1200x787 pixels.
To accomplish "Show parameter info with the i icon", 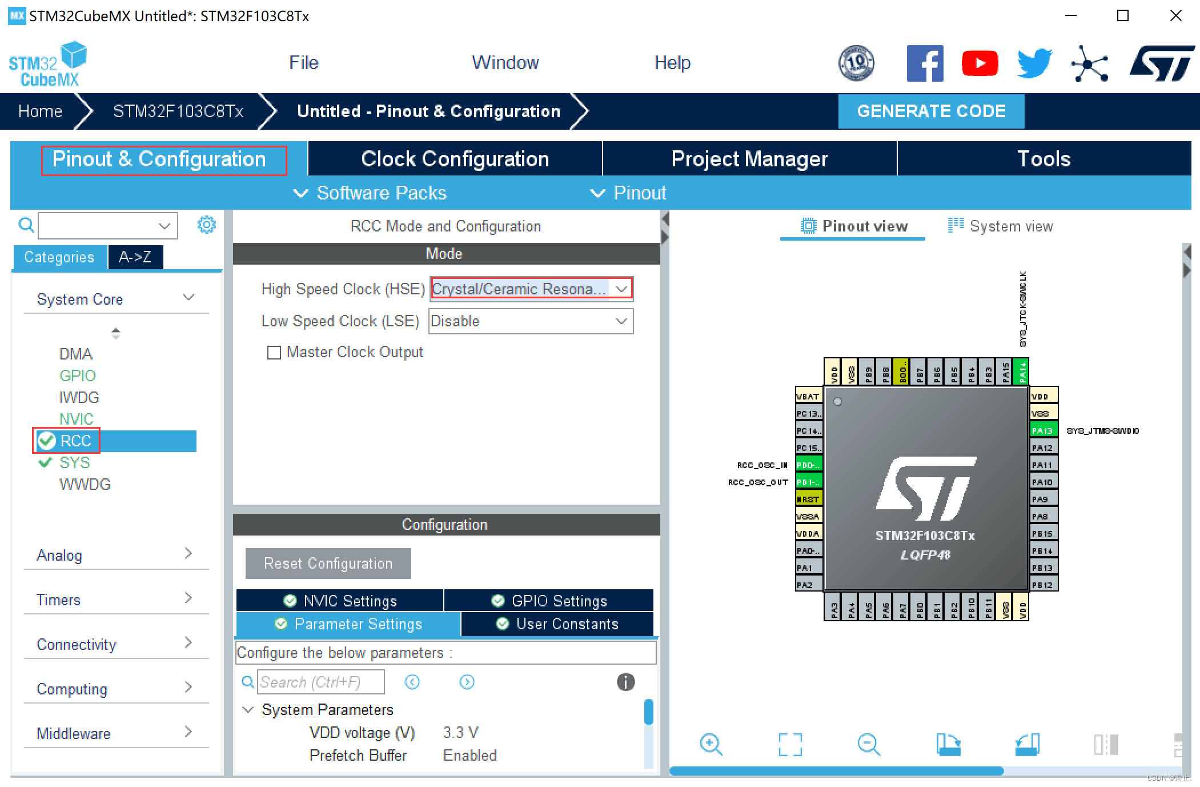I will pyautogui.click(x=626, y=682).
